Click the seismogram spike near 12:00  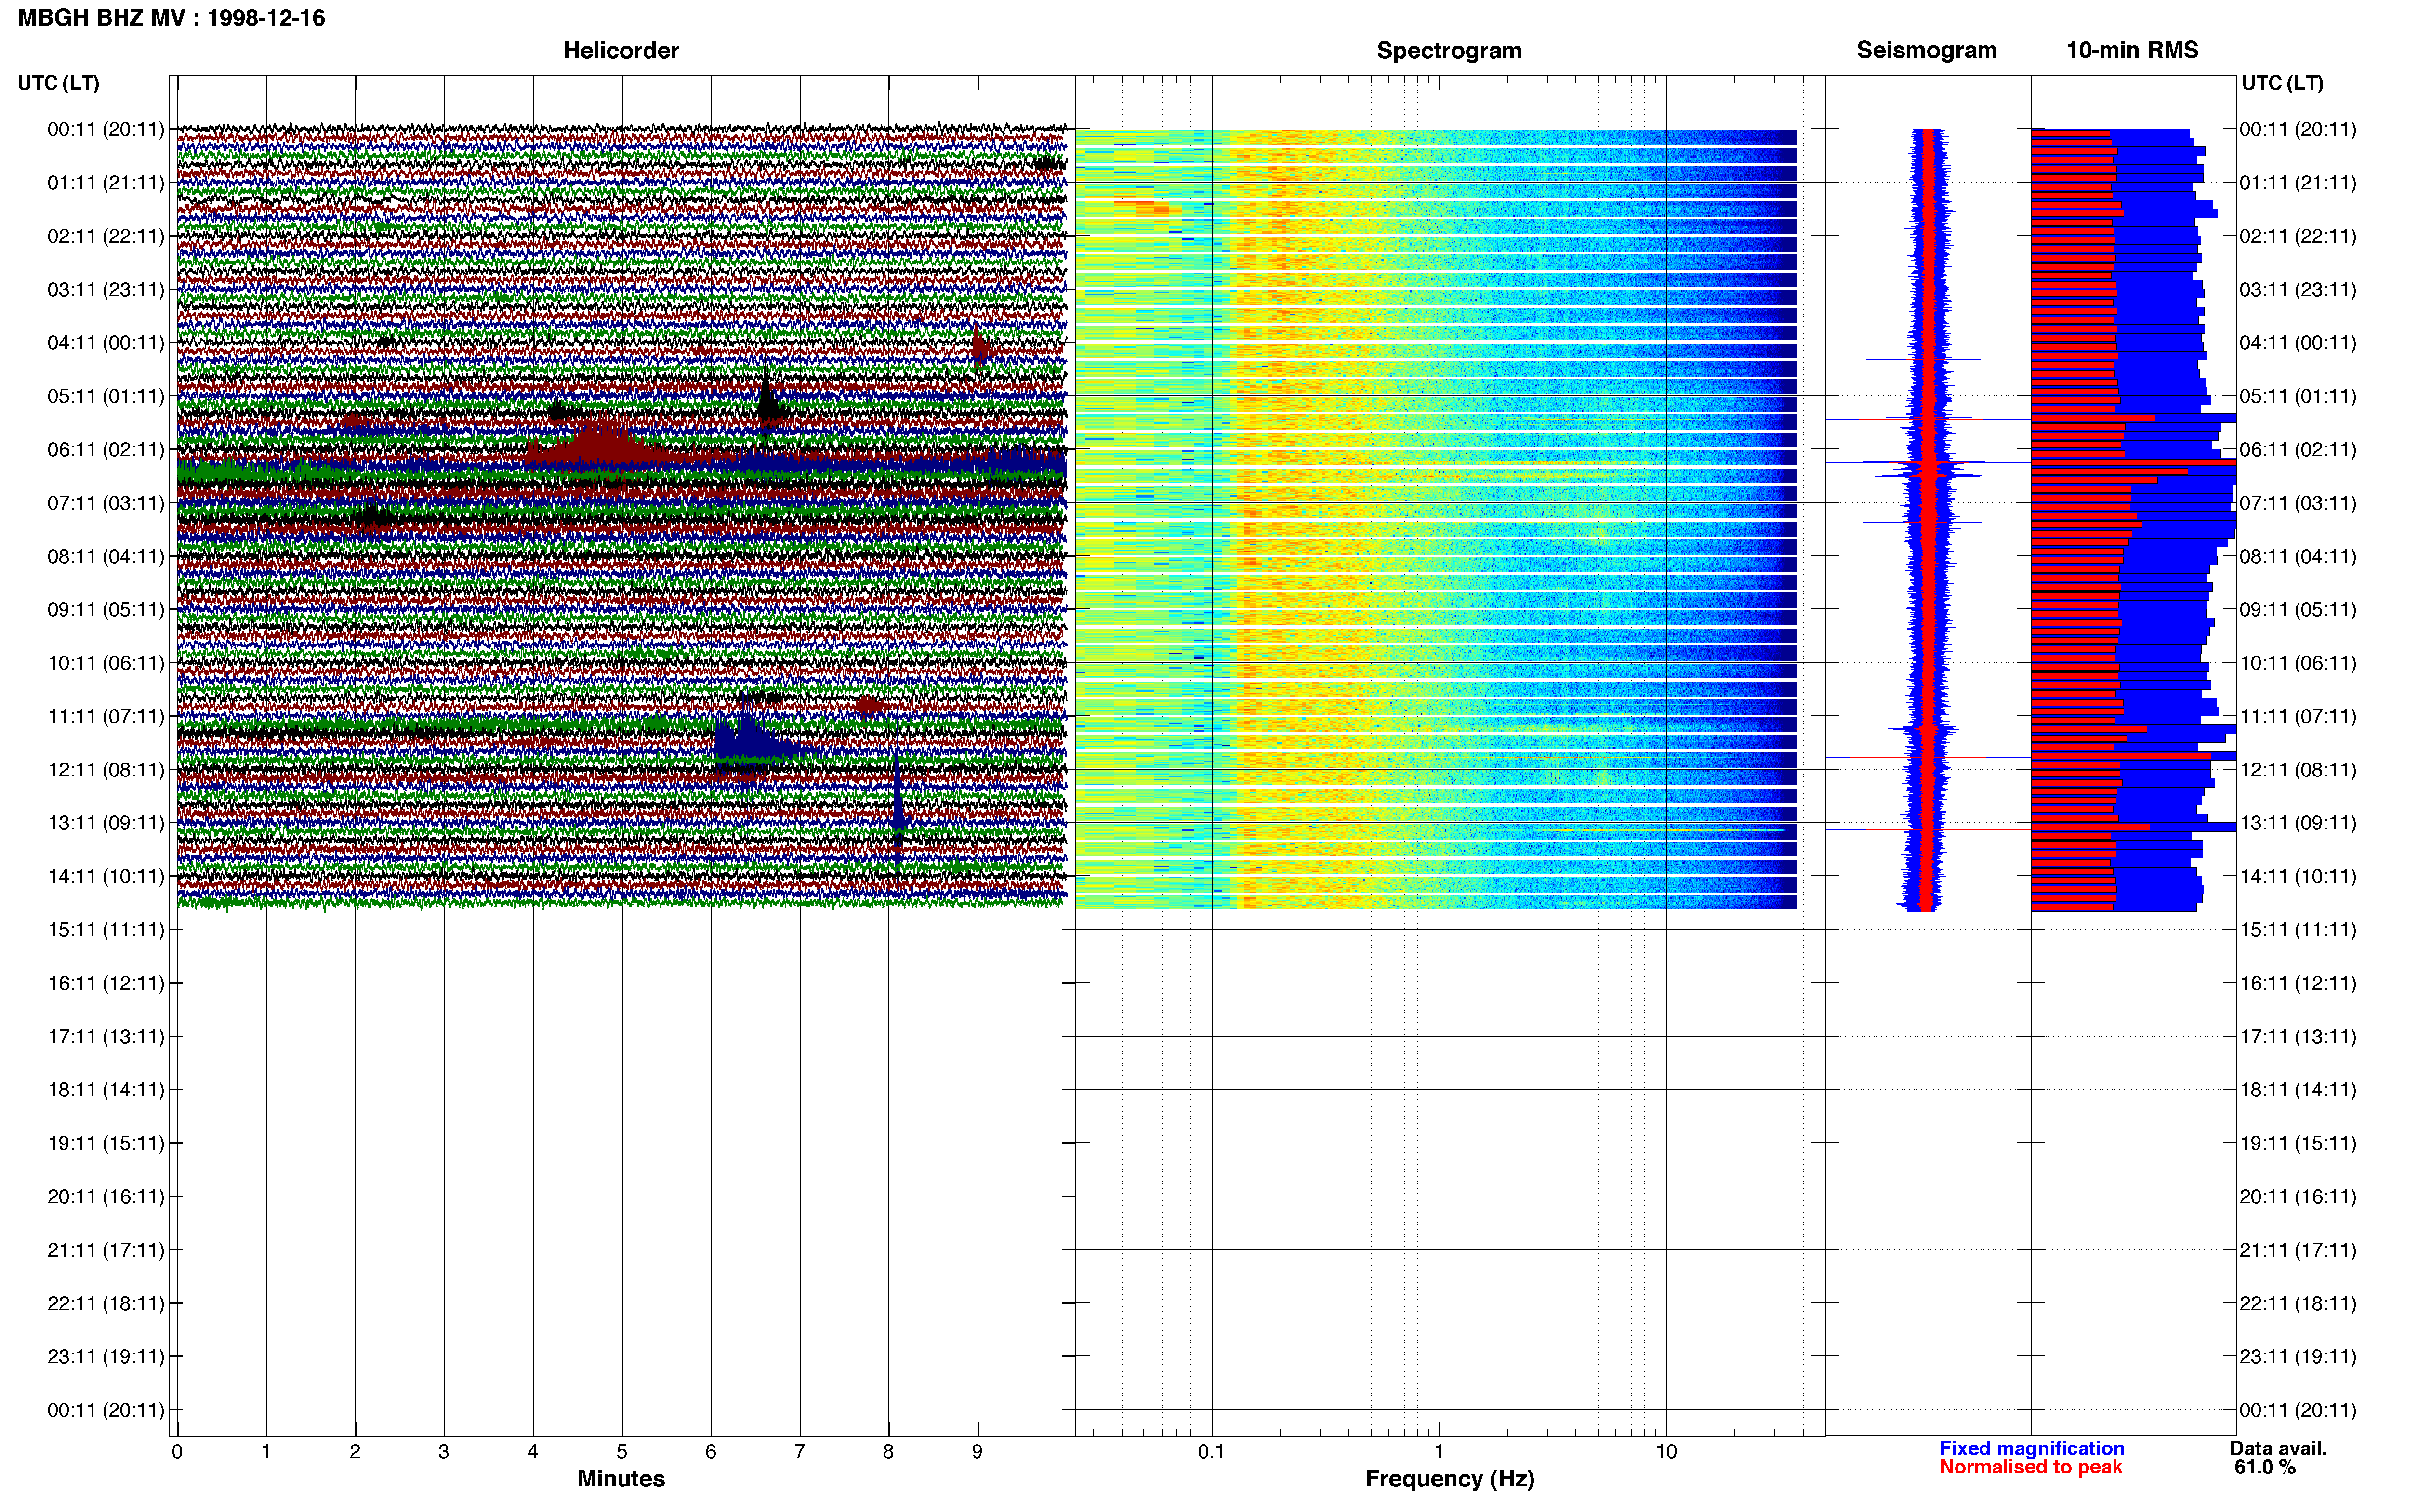[x=1926, y=757]
